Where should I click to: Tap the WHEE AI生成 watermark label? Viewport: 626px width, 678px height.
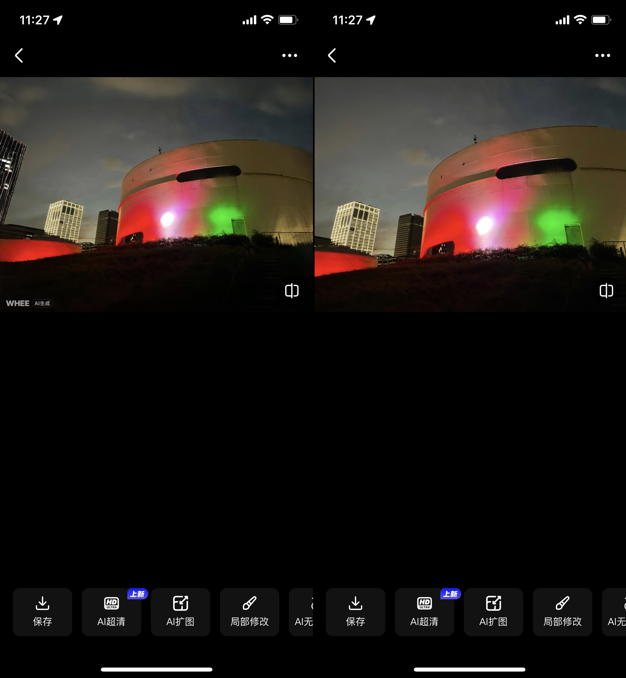[29, 303]
